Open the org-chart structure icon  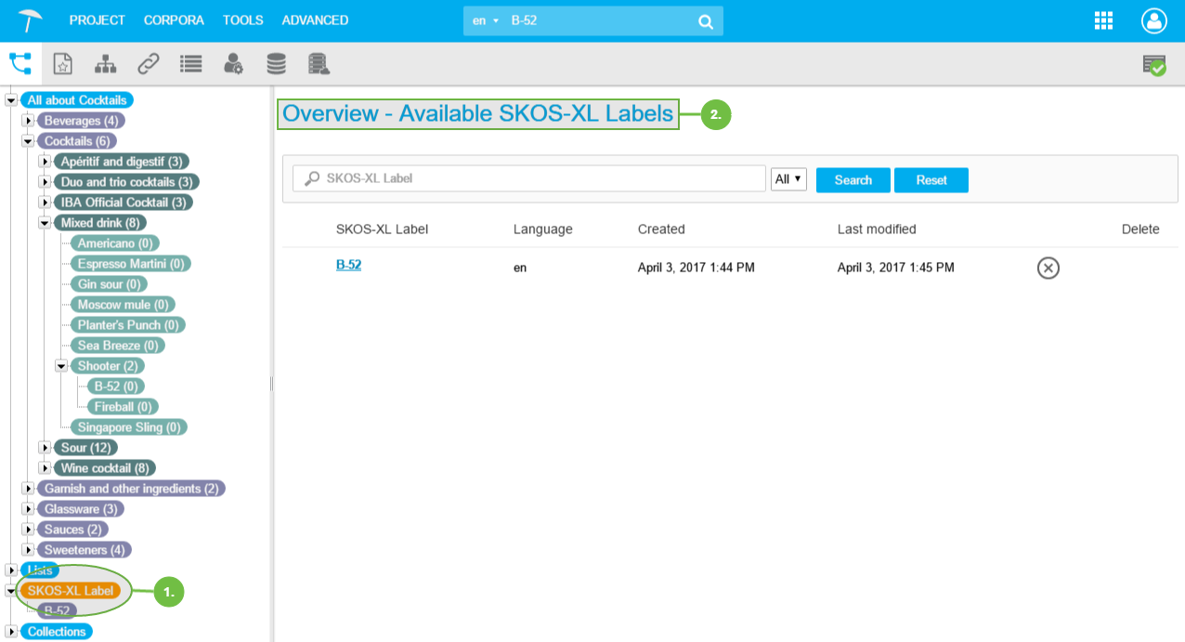click(x=105, y=63)
